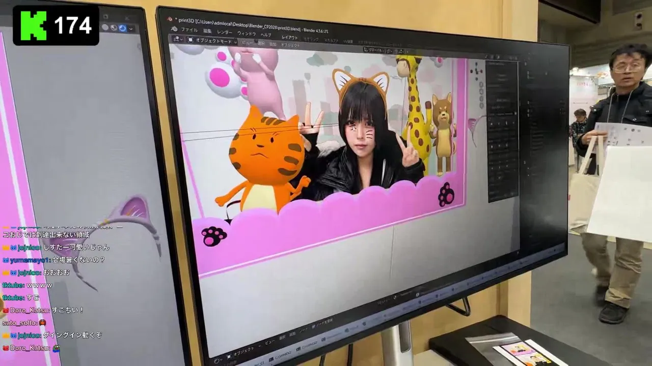Open the ウィンドウ menu
The image size is (652, 366).
coord(247,34)
